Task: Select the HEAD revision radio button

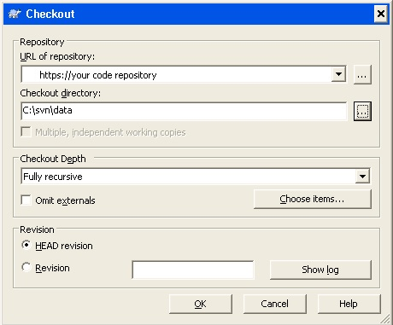Action: pos(26,245)
